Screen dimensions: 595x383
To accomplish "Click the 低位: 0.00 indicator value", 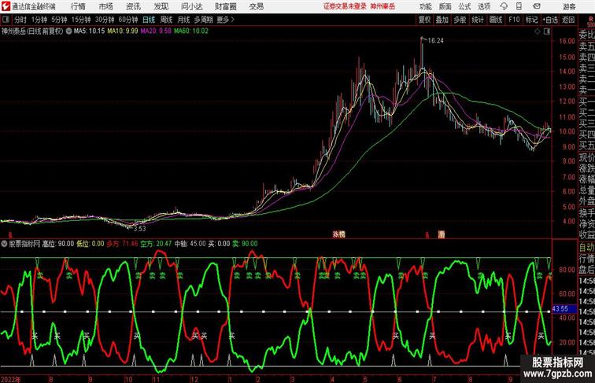I will [91, 244].
